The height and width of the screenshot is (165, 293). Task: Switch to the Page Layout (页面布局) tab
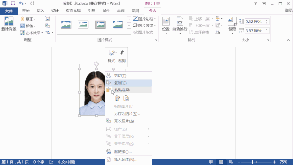click(73, 11)
